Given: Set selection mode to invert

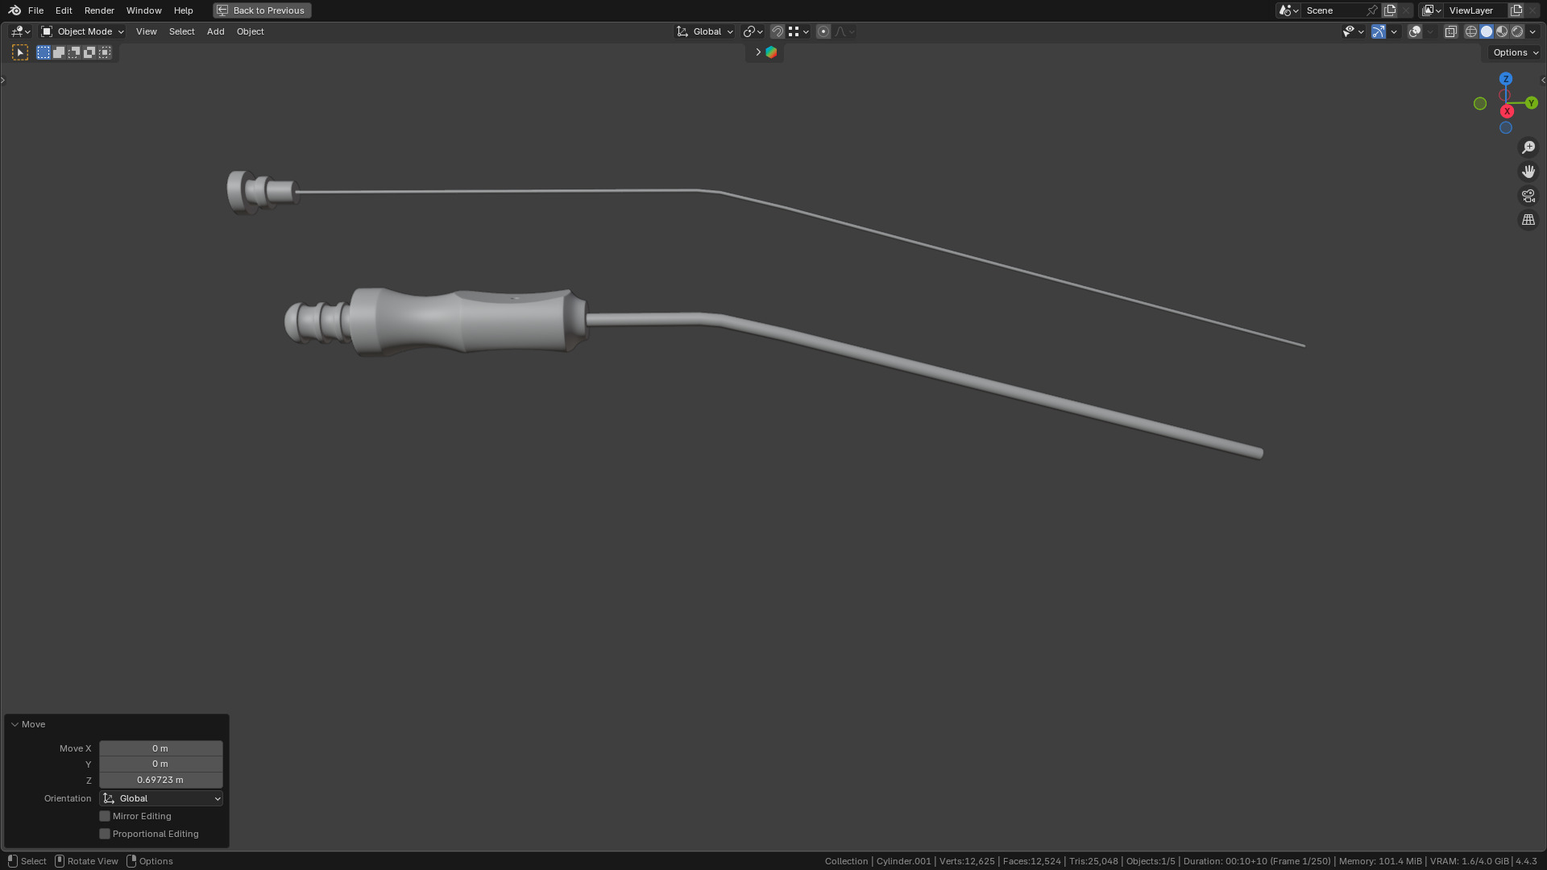Looking at the screenshot, I should tap(89, 52).
